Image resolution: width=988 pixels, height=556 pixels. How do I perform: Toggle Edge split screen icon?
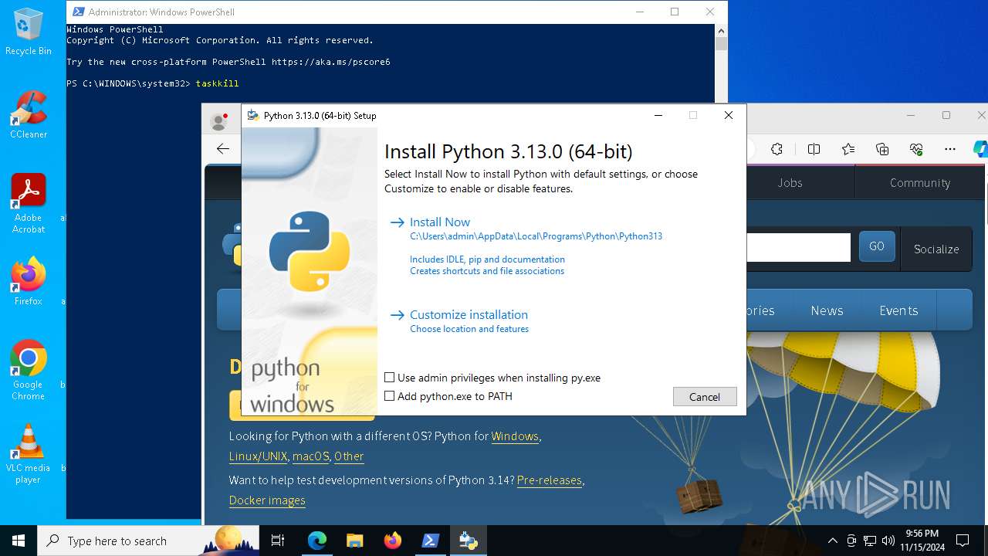point(814,149)
